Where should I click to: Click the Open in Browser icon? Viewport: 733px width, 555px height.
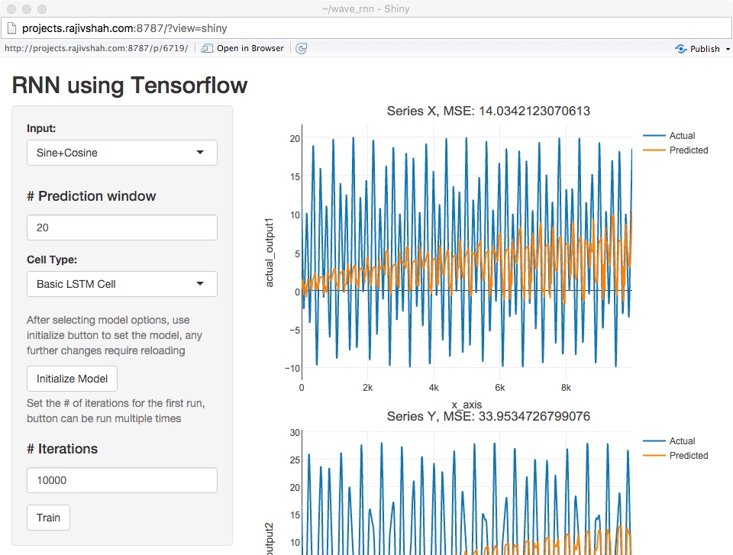pyautogui.click(x=207, y=48)
